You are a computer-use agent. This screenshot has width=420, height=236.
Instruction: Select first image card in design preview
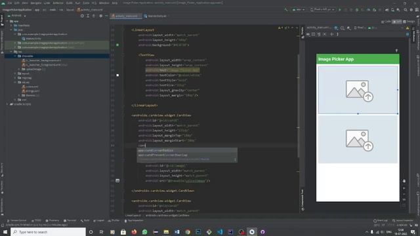click(358, 90)
